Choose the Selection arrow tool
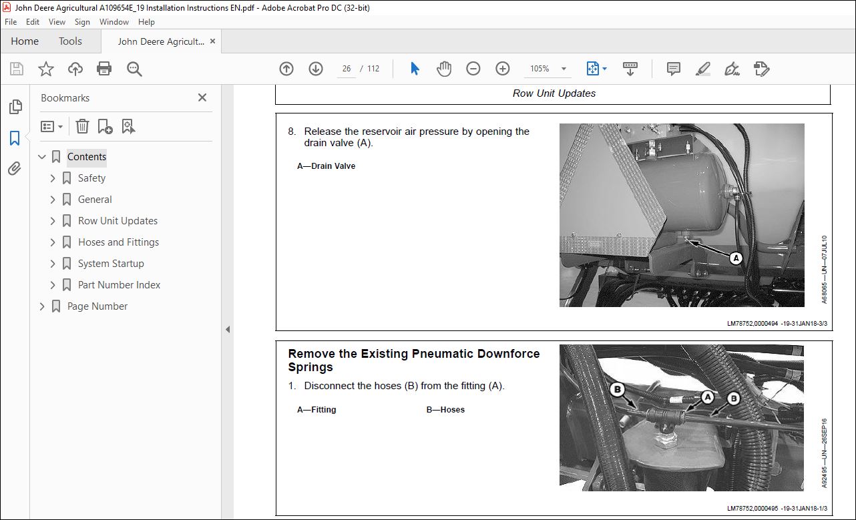This screenshot has width=856, height=520. (x=415, y=69)
